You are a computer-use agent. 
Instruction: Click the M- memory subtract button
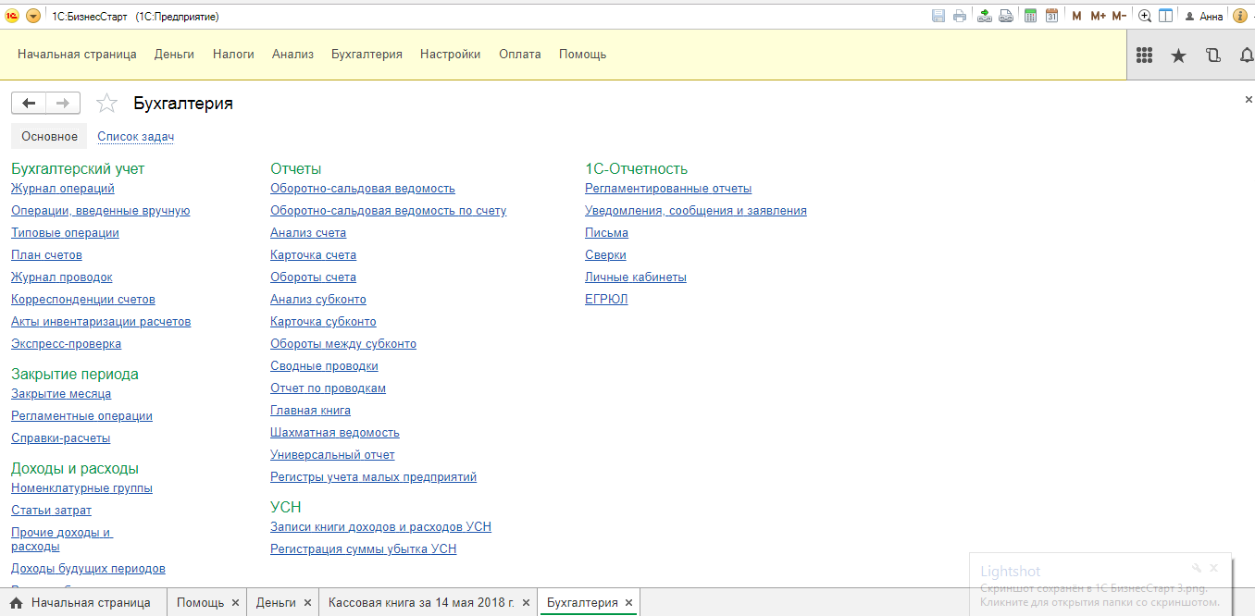click(x=1119, y=16)
